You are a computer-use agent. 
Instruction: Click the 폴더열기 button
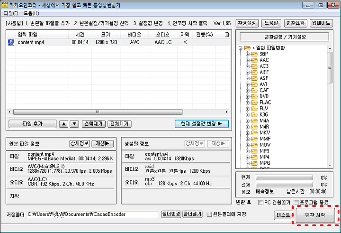pyautogui.click(x=192, y=214)
